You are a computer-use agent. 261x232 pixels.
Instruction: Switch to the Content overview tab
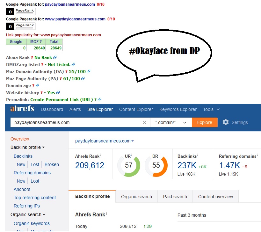pos(215,197)
